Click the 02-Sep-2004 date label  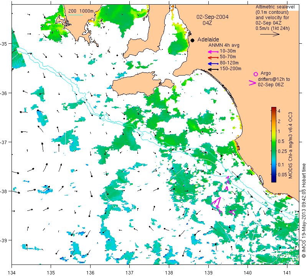click(x=213, y=17)
